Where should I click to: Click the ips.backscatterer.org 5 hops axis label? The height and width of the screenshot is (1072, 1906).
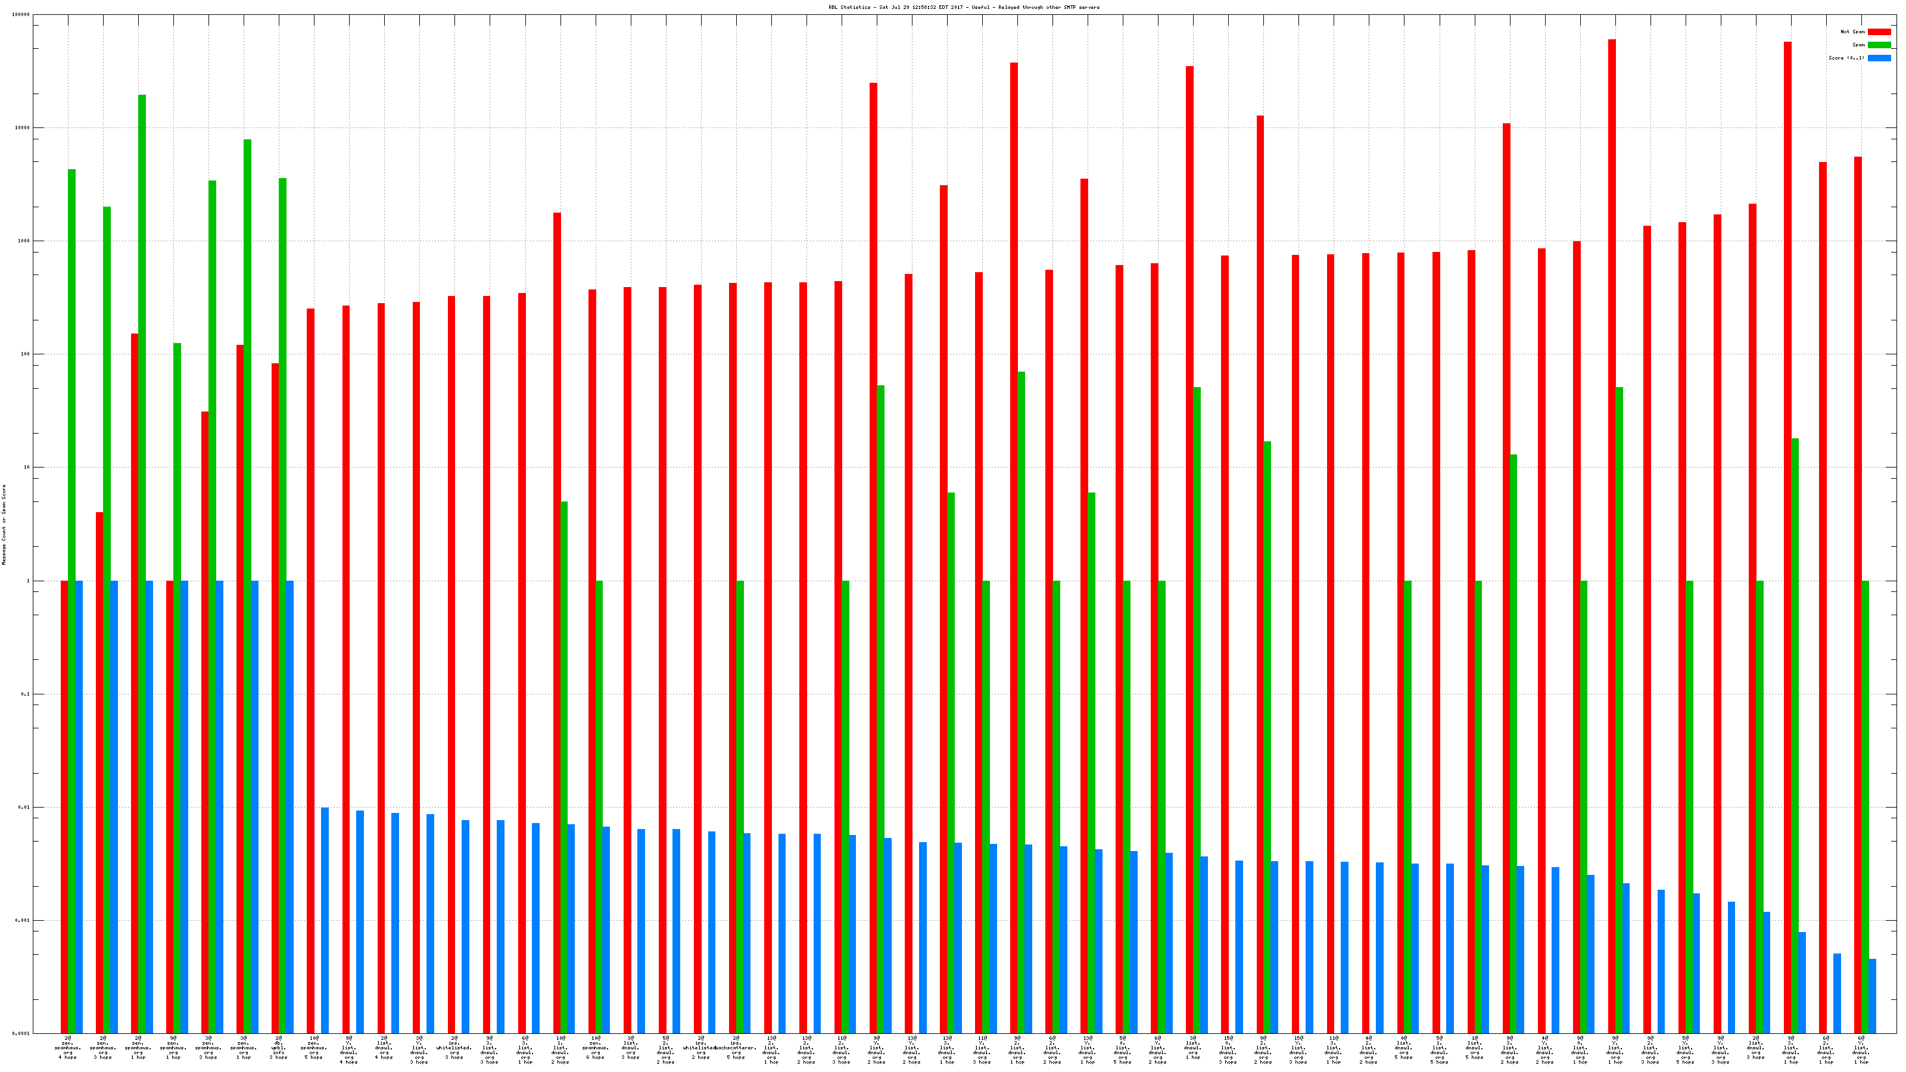pyautogui.click(x=736, y=1048)
